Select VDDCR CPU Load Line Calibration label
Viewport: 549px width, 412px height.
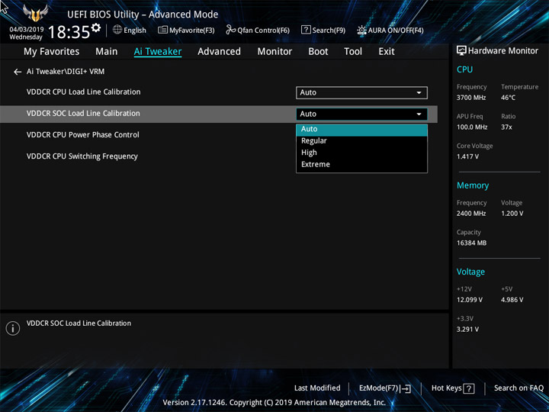pos(83,92)
